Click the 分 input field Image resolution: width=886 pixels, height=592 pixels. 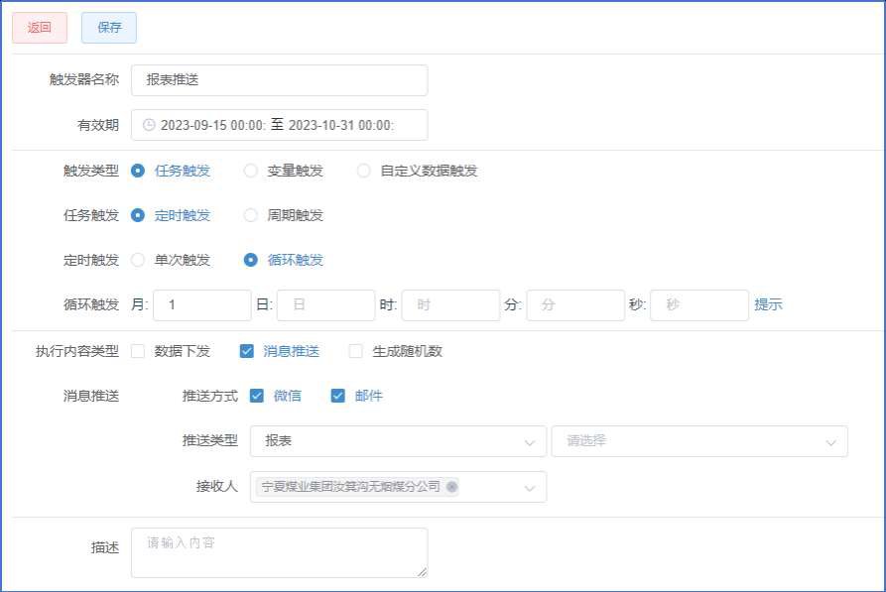click(x=575, y=305)
